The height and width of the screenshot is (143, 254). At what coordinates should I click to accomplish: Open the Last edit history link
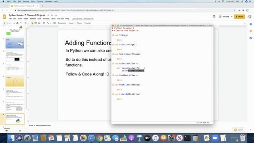[83, 19]
